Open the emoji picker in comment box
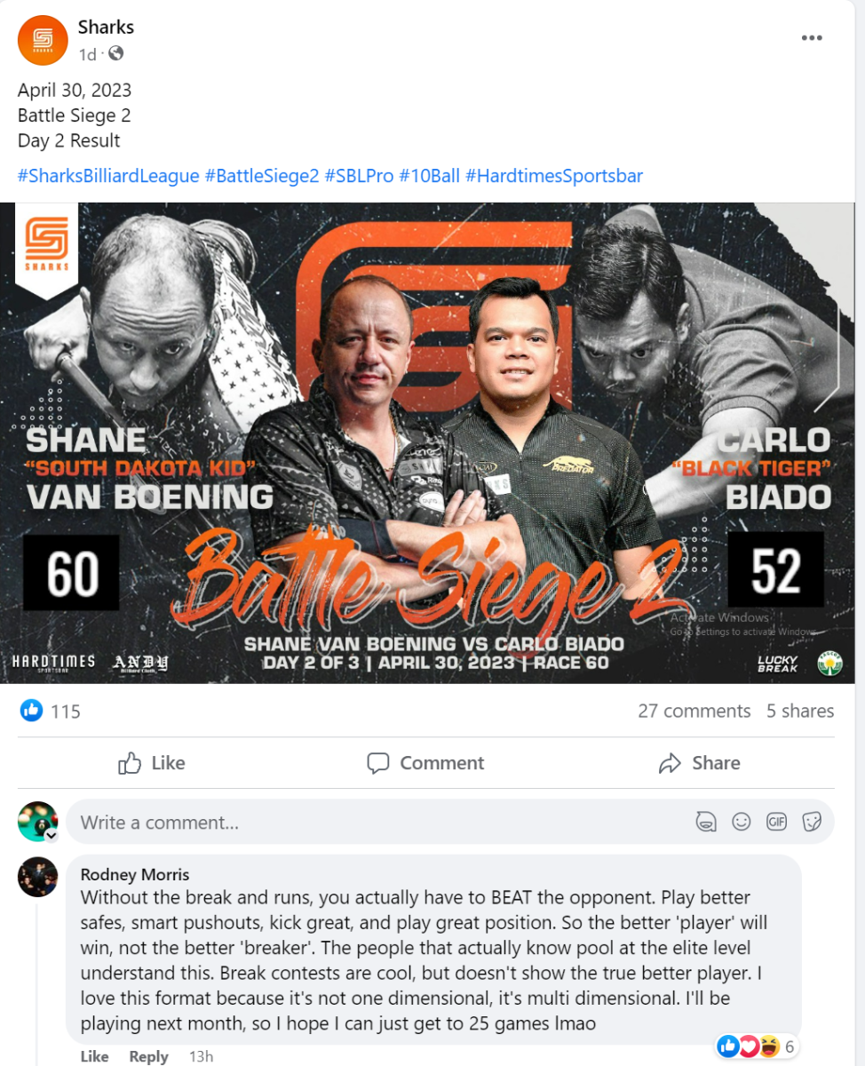 pyautogui.click(x=742, y=822)
